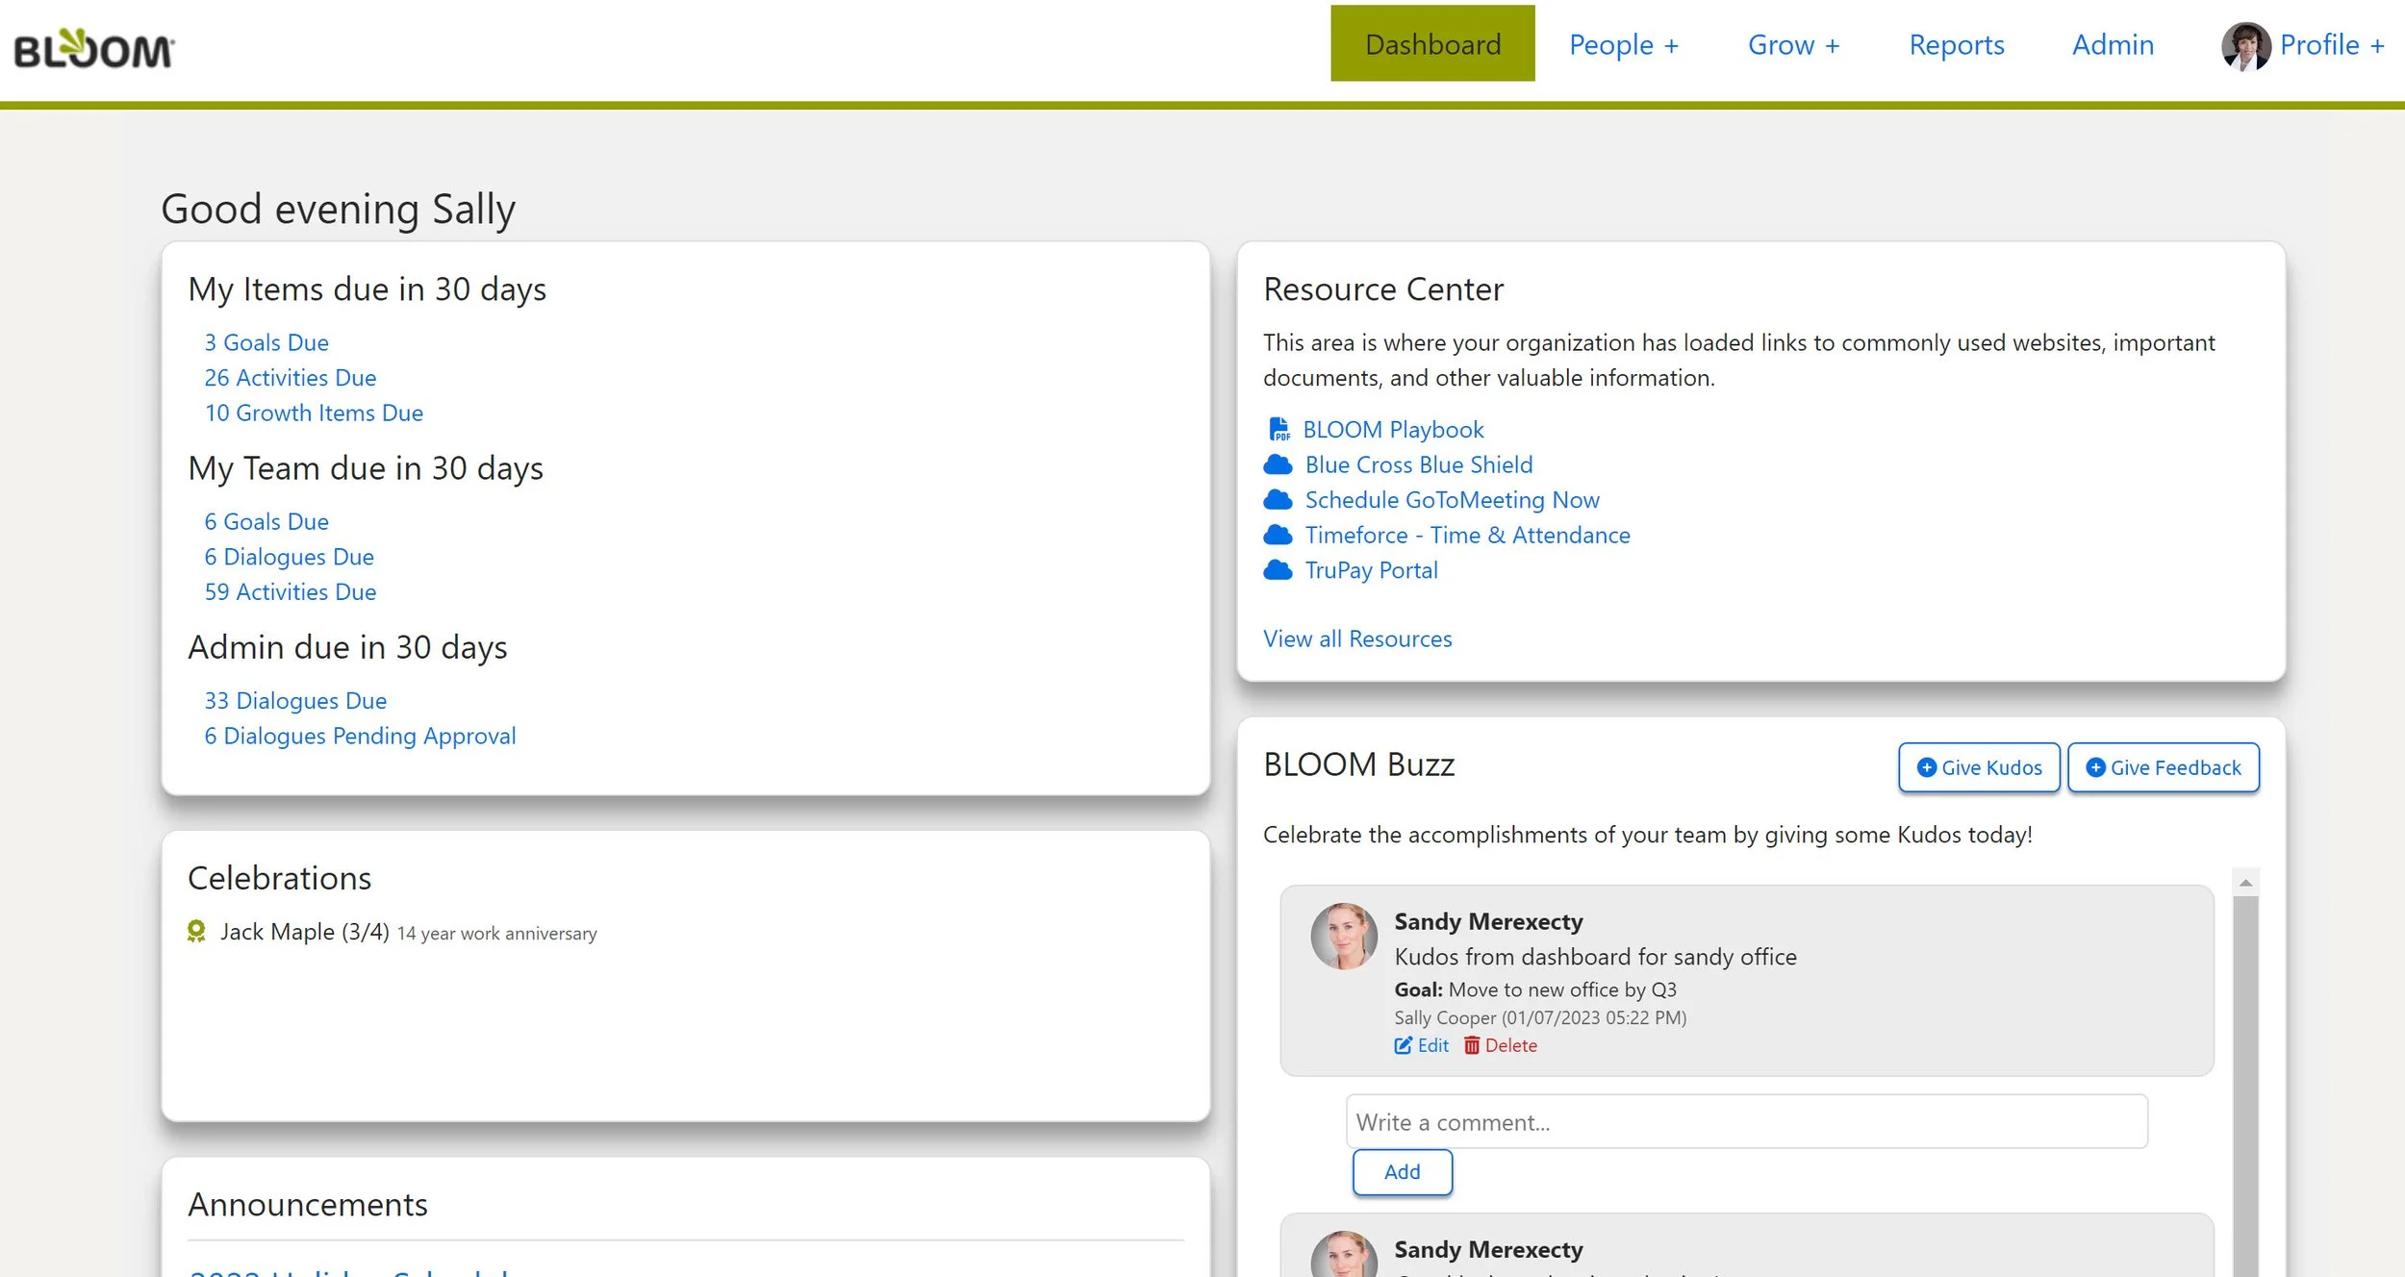2405x1277 pixels.
Task: Click the Timeforce cloud icon
Action: click(x=1278, y=535)
